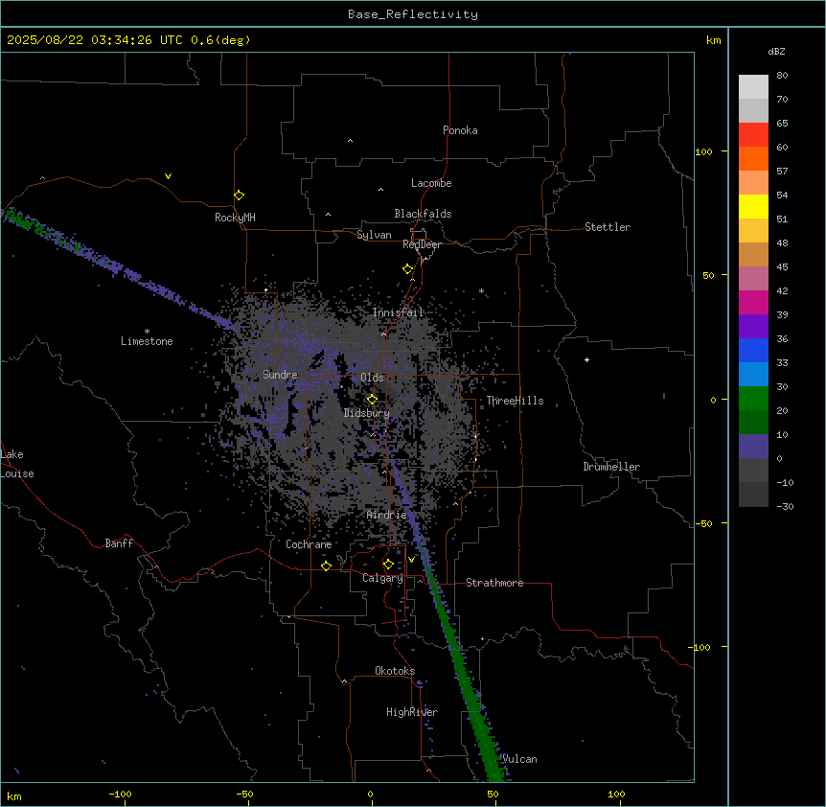The width and height of the screenshot is (826, 807).
Task: Pick the slate purple 0-10 dBZ legend swatch
Action: (753, 446)
